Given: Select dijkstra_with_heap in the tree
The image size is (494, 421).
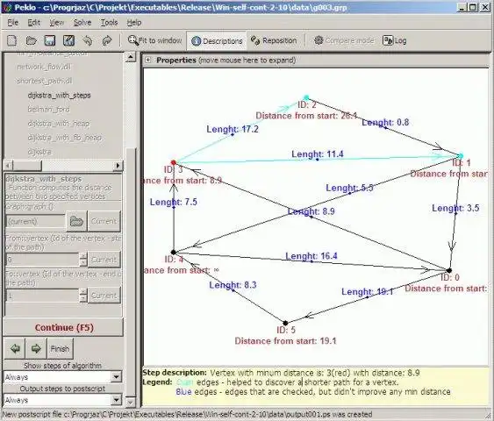Looking at the screenshot, I should 58,124.
